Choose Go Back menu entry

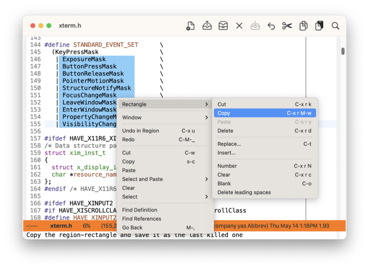pos(164,227)
